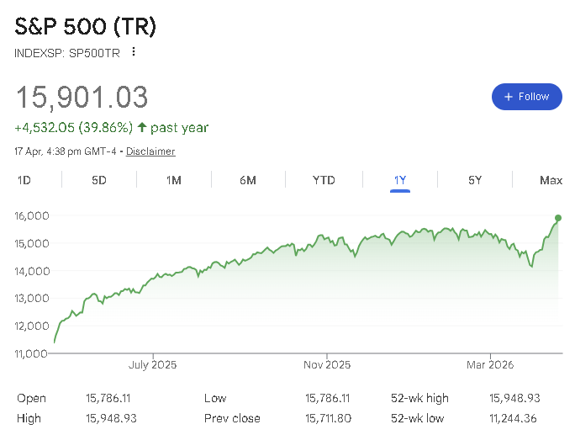Viewport: 575px width, 435px height.
Task: Click the 15,901.03 index value
Action: pos(82,97)
